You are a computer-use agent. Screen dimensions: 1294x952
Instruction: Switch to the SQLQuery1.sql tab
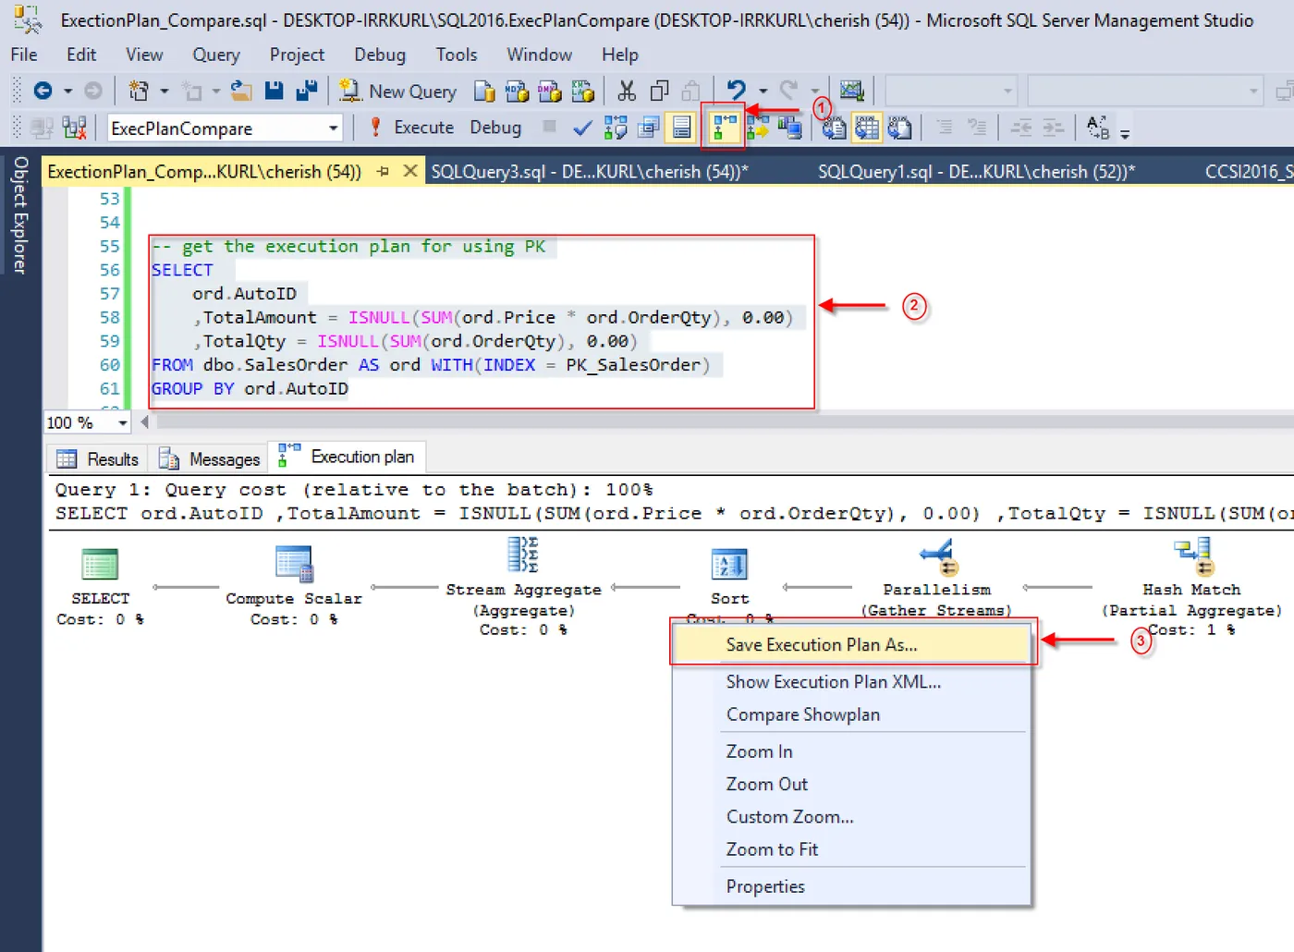click(976, 171)
